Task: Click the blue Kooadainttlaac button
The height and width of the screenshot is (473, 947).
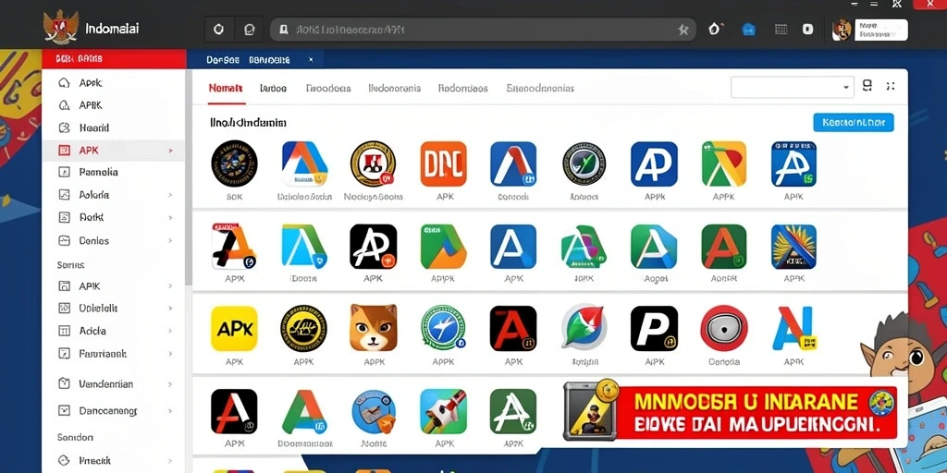Action: point(854,123)
